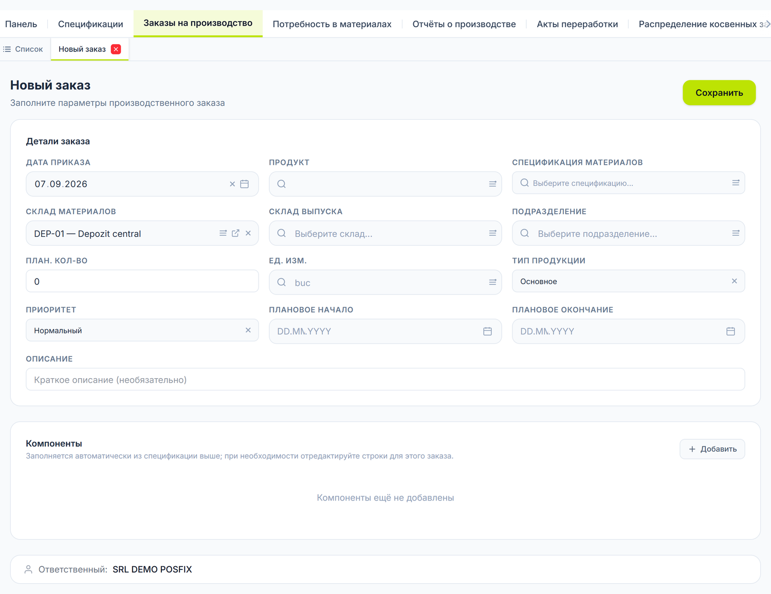The width and height of the screenshot is (771, 594).
Task: Click the search icon in Подразделение field
Action: click(x=524, y=233)
